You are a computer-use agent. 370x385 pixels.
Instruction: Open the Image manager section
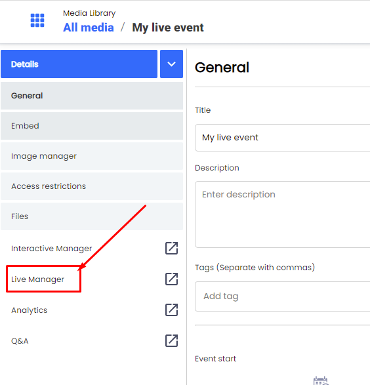[92, 156]
